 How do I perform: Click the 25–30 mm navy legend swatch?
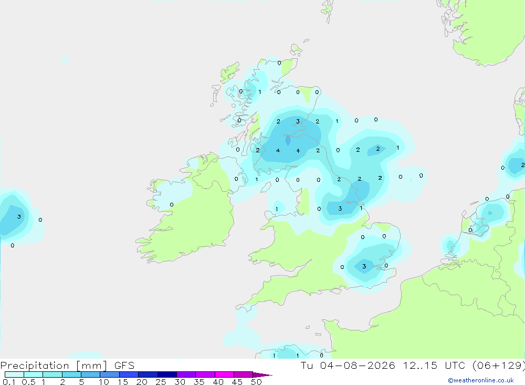pyautogui.click(x=167, y=374)
